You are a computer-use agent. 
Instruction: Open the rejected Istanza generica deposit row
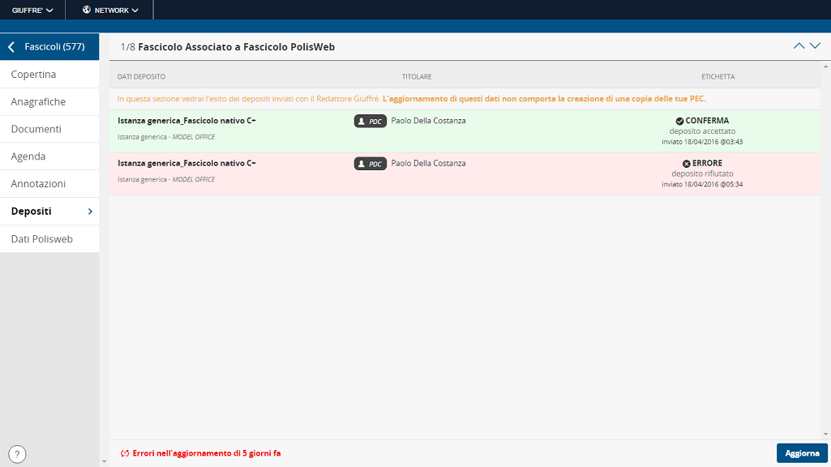(x=186, y=164)
